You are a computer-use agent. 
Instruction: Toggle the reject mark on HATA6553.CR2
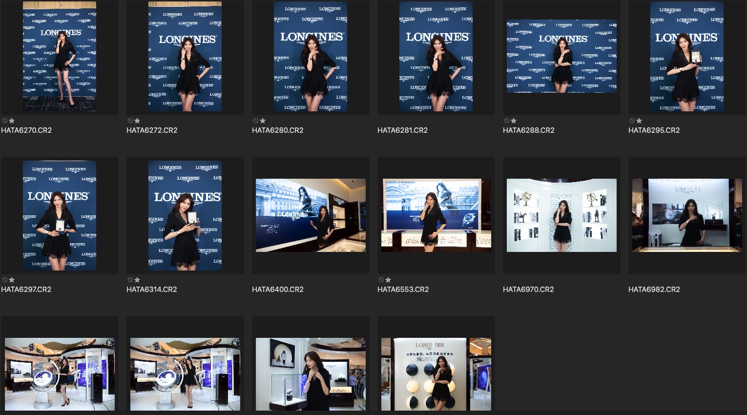click(x=381, y=280)
